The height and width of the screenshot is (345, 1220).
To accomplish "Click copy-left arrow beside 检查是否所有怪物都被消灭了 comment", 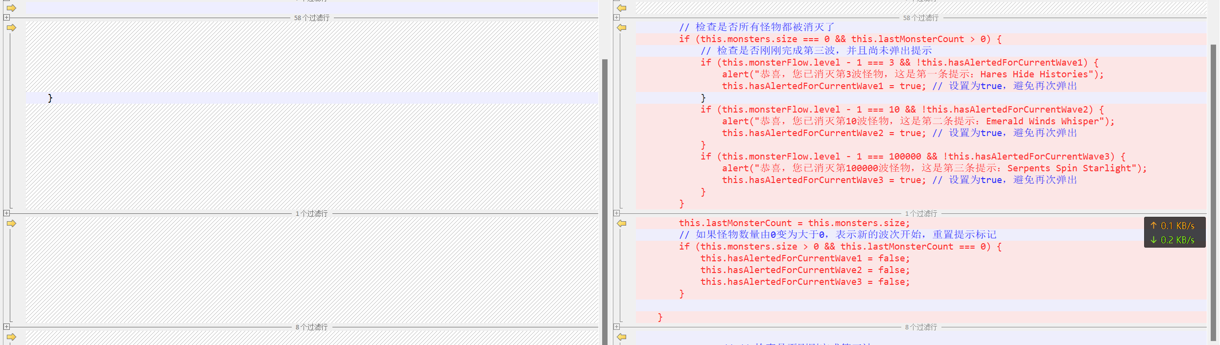I will (621, 27).
